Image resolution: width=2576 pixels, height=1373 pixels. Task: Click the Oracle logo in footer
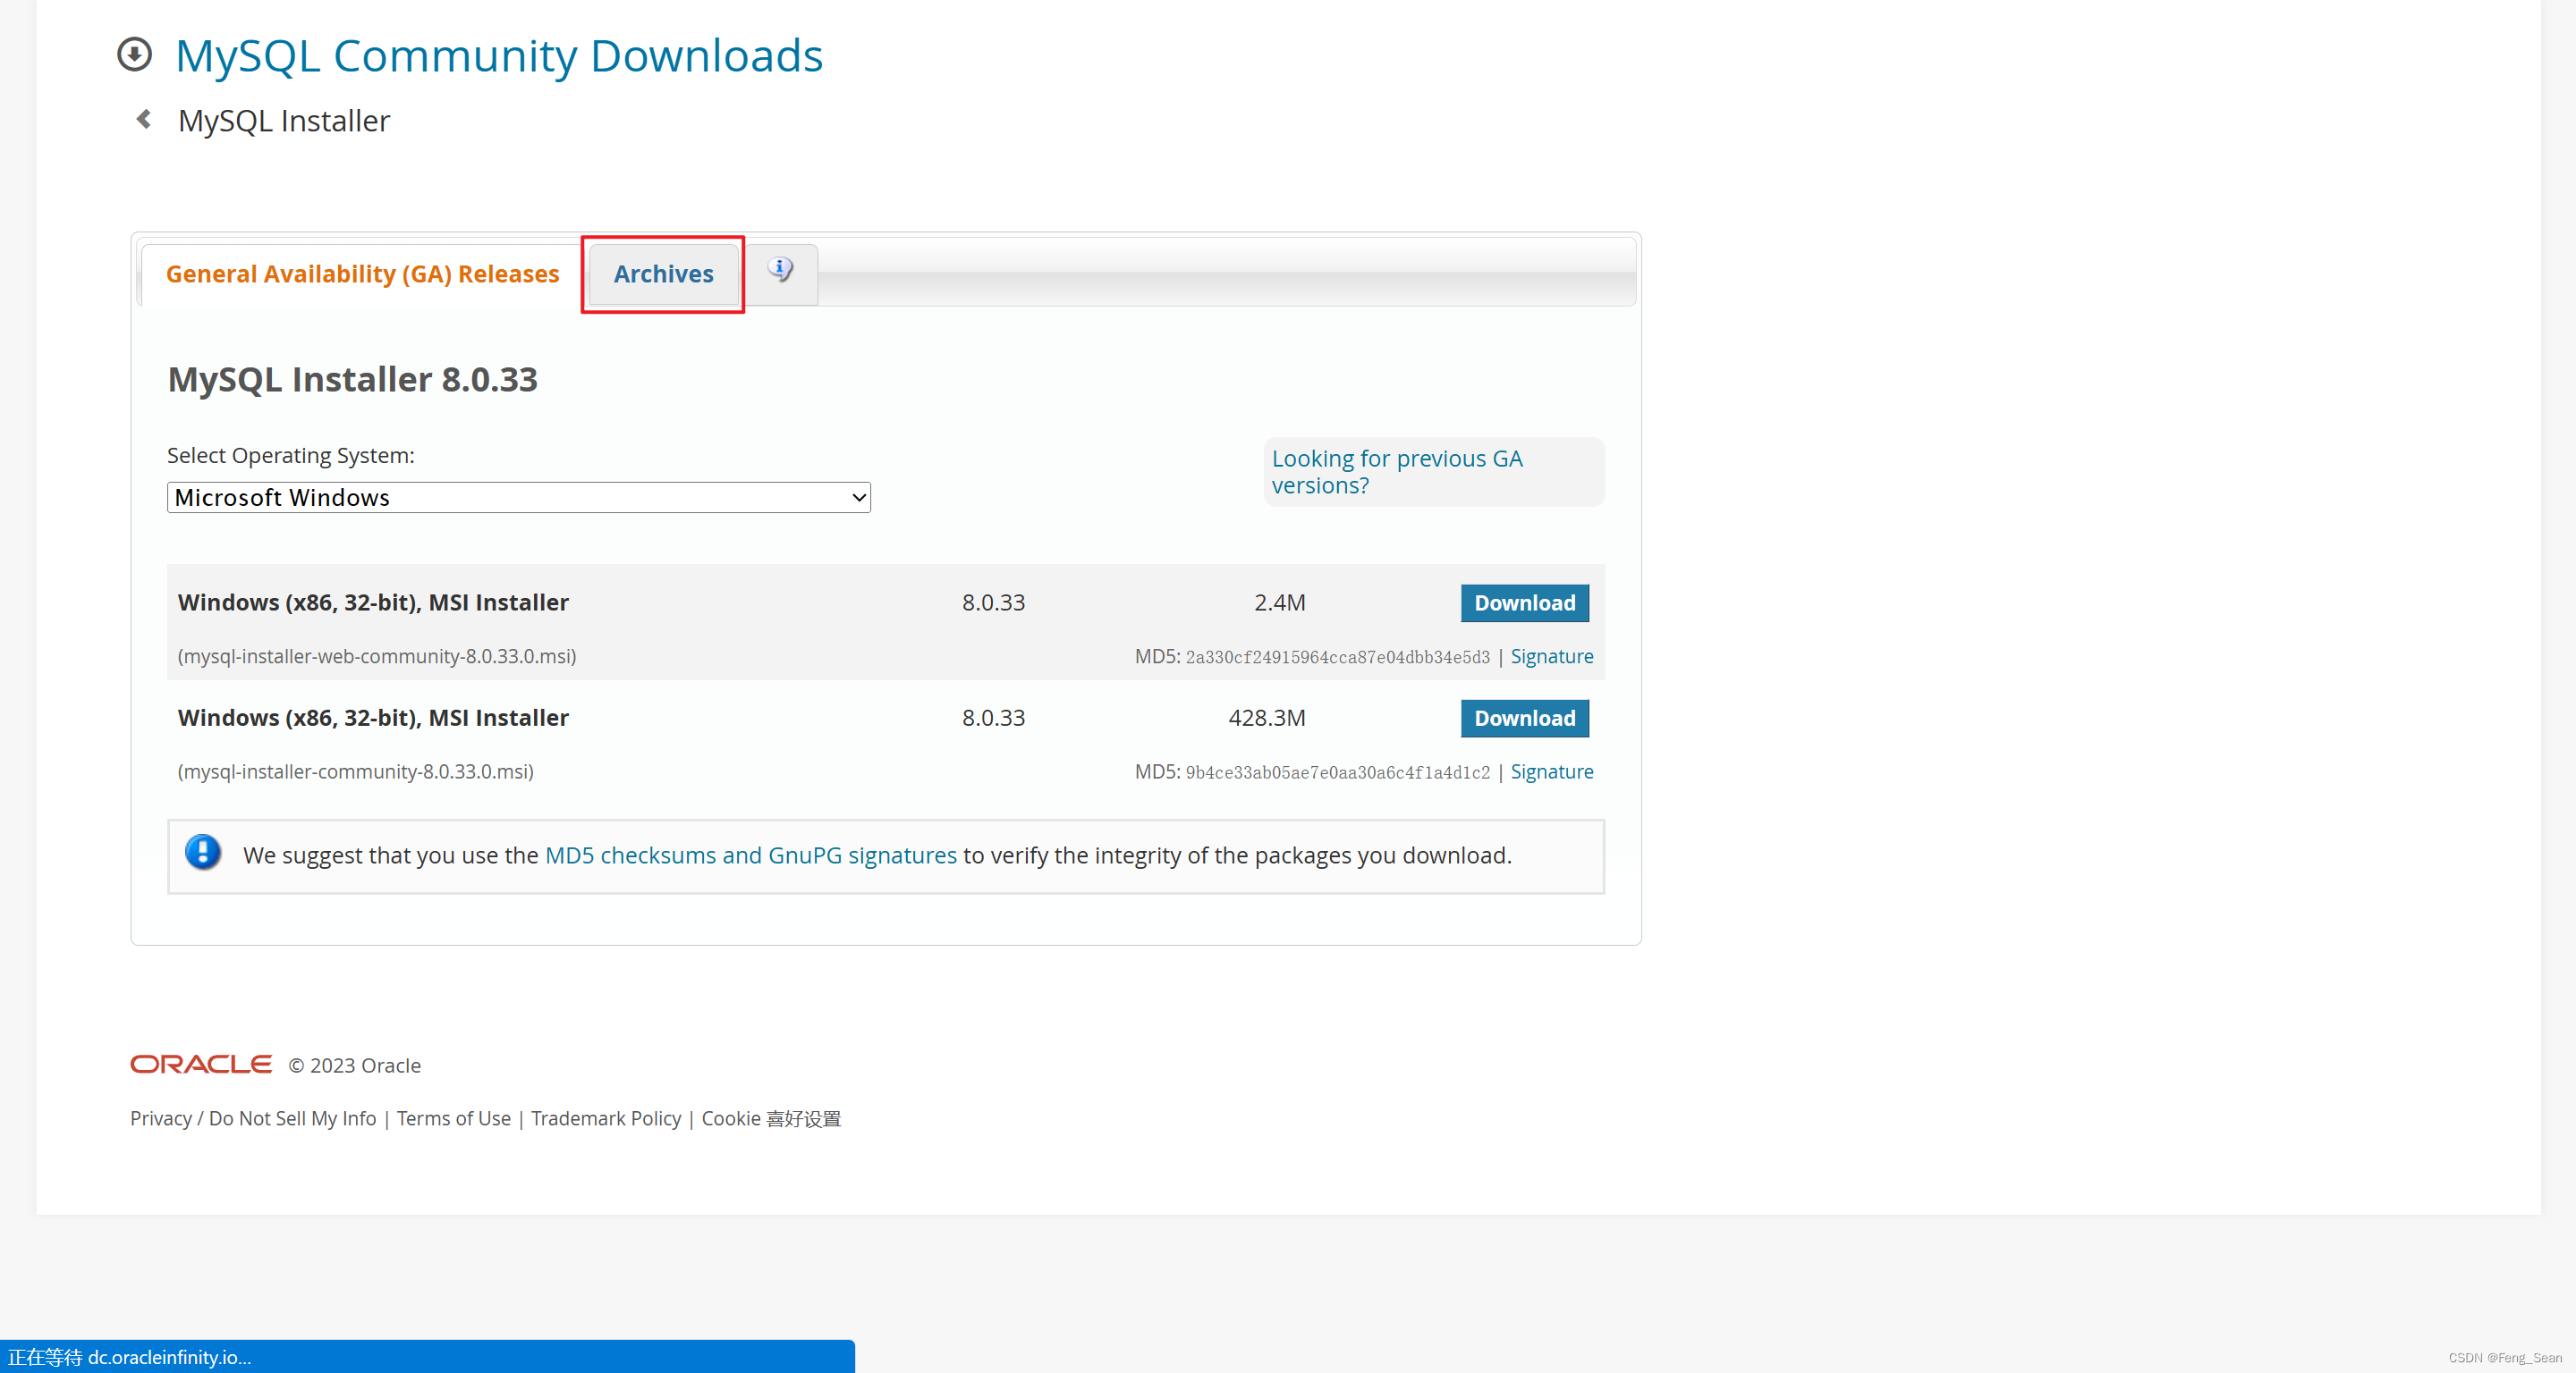201,1065
